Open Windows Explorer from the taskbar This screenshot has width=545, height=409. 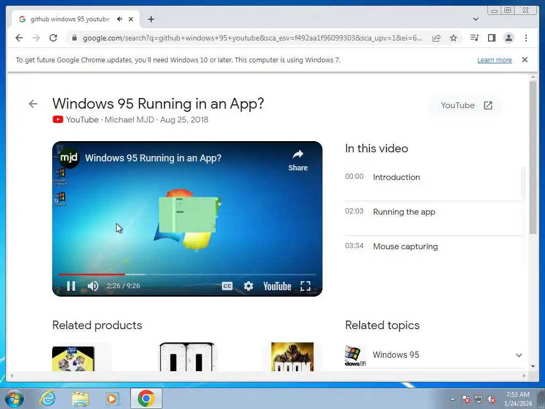point(80,398)
